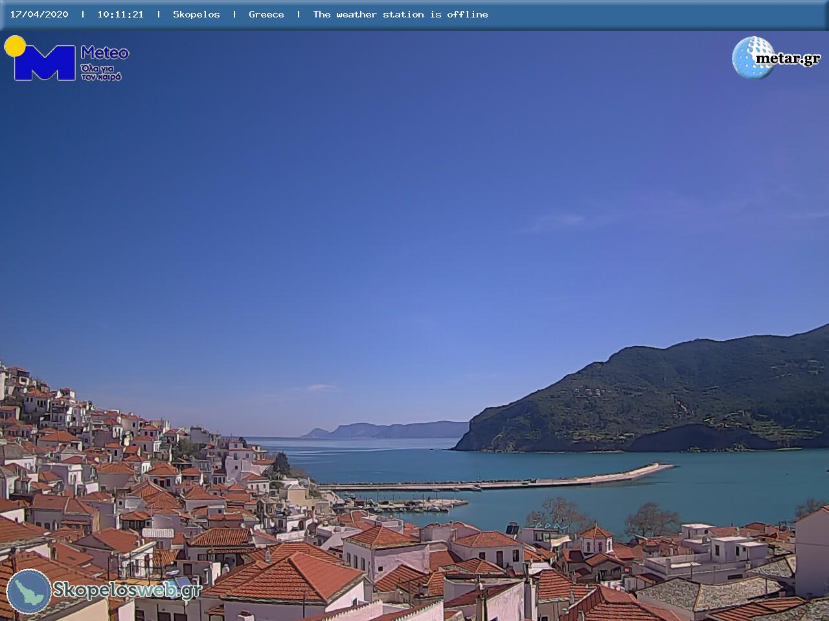829x621 pixels.
Task: Click the Meteo logo icon
Action: 40,58
